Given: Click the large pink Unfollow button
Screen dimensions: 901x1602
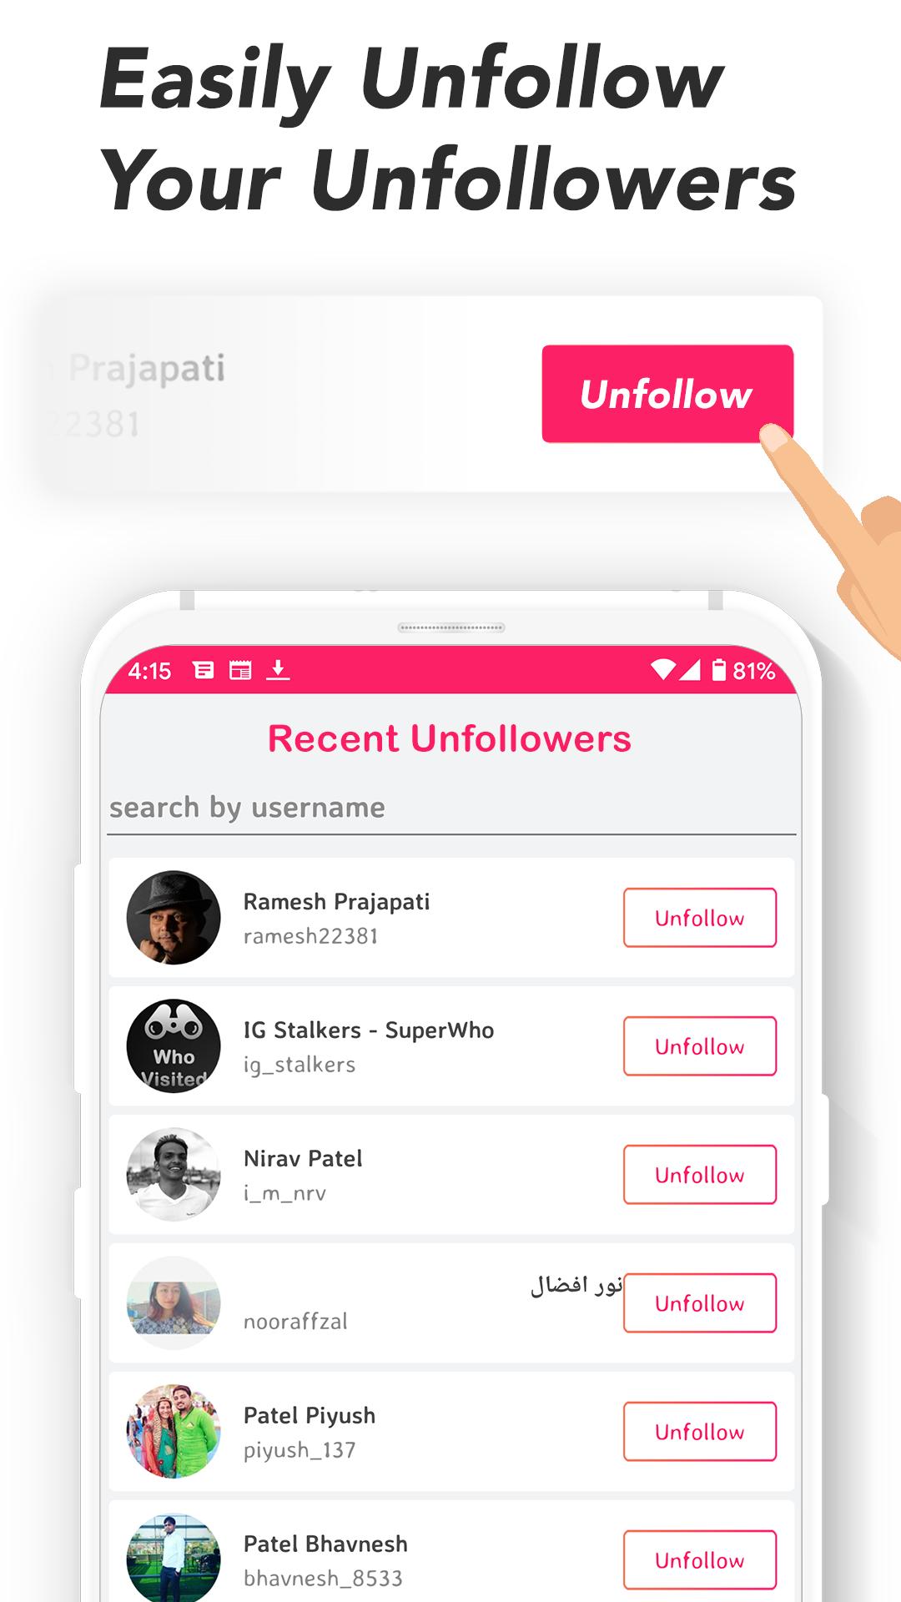Looking at the screenshot, I should [667, 394].
